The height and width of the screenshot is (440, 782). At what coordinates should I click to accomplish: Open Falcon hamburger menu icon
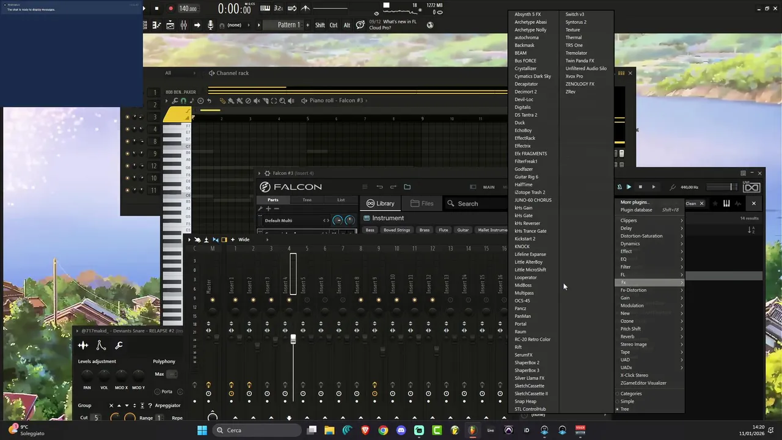pyautogui.click(x=365, y=187)
